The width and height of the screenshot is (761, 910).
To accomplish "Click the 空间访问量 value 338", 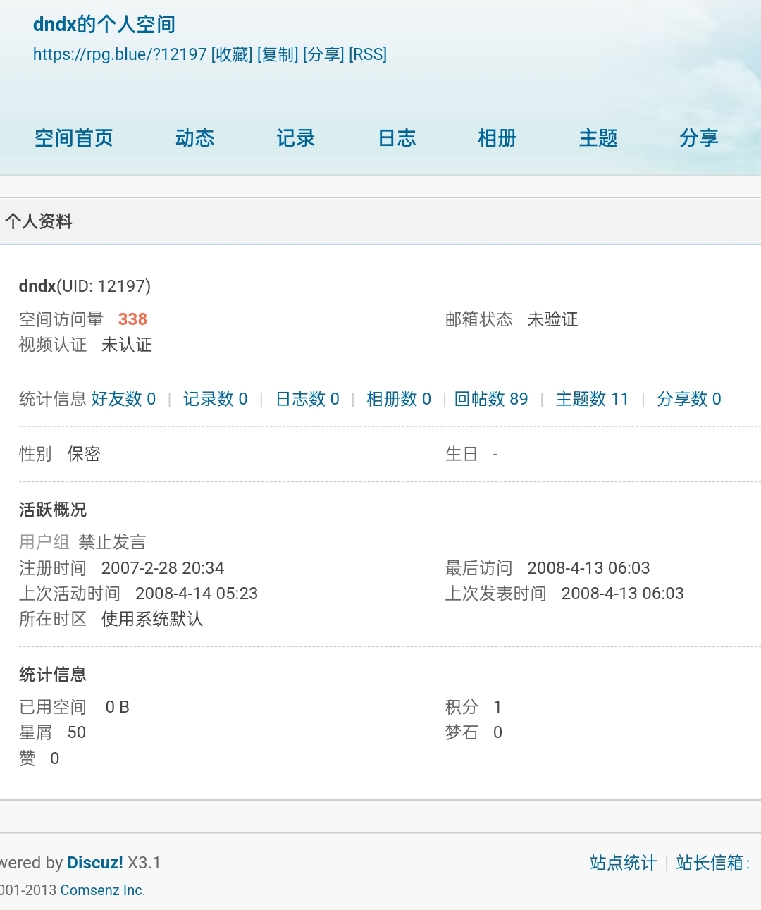I will (x=132, y=319).
